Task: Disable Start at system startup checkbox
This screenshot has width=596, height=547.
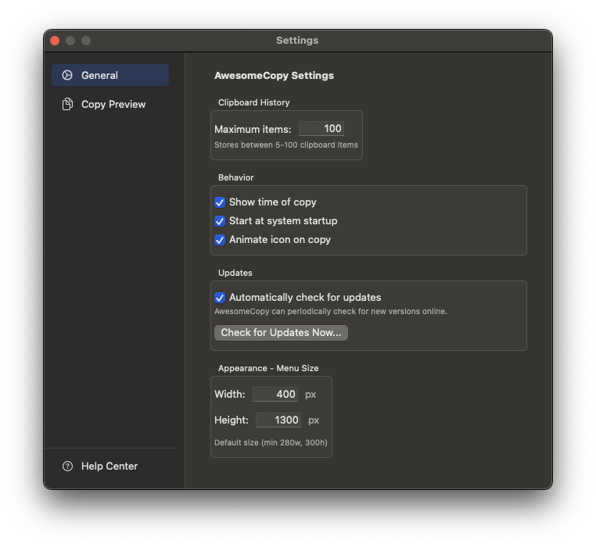Action: [220, 220]
